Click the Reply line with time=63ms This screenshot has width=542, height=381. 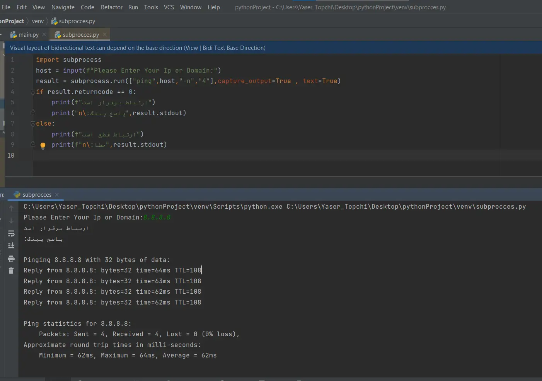(112, 281)
